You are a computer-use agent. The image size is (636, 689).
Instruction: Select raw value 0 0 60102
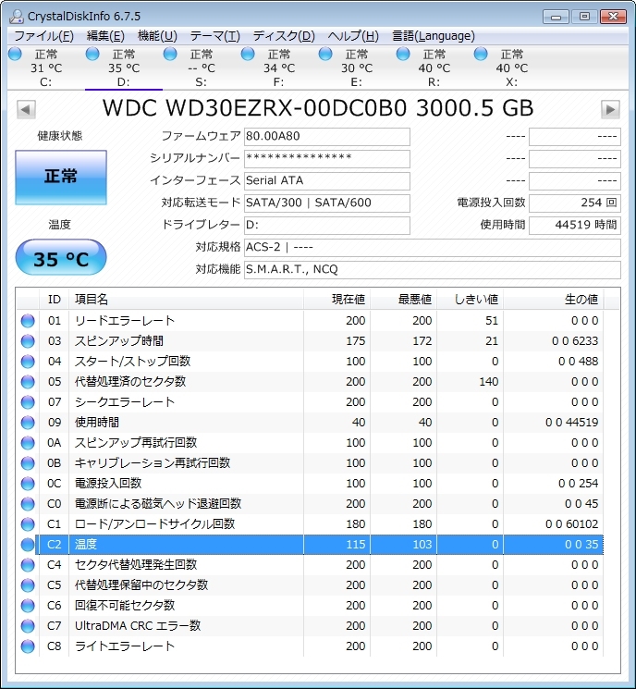[572, 524]
